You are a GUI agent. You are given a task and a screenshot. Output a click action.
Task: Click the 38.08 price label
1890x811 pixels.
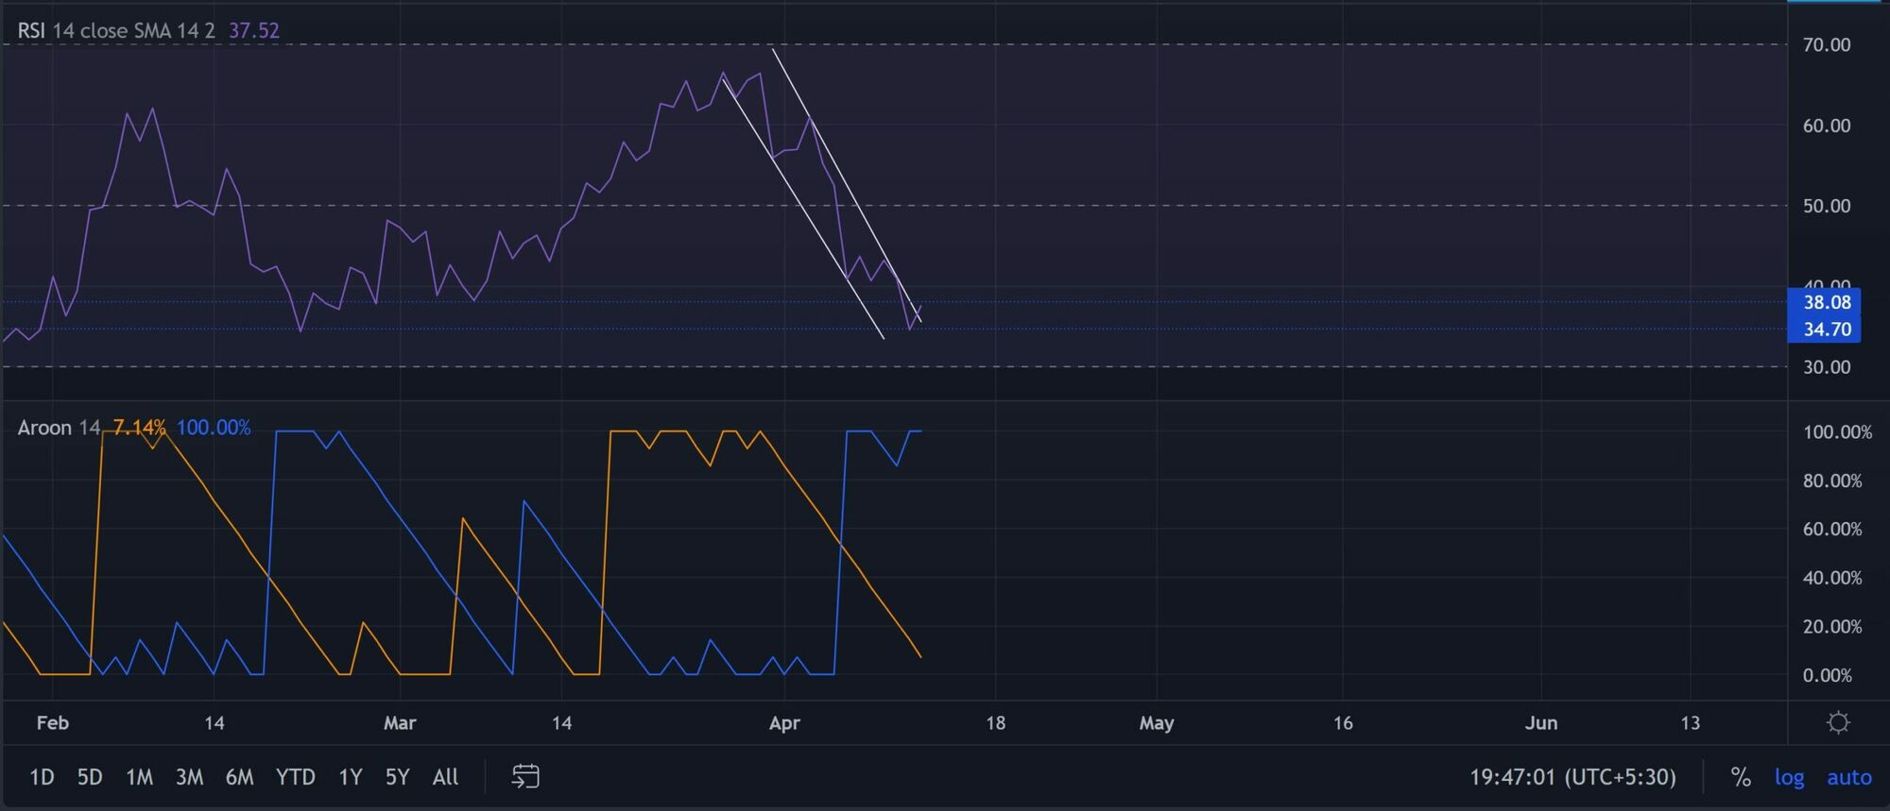pyautogui.click(x=1825, y=302)
